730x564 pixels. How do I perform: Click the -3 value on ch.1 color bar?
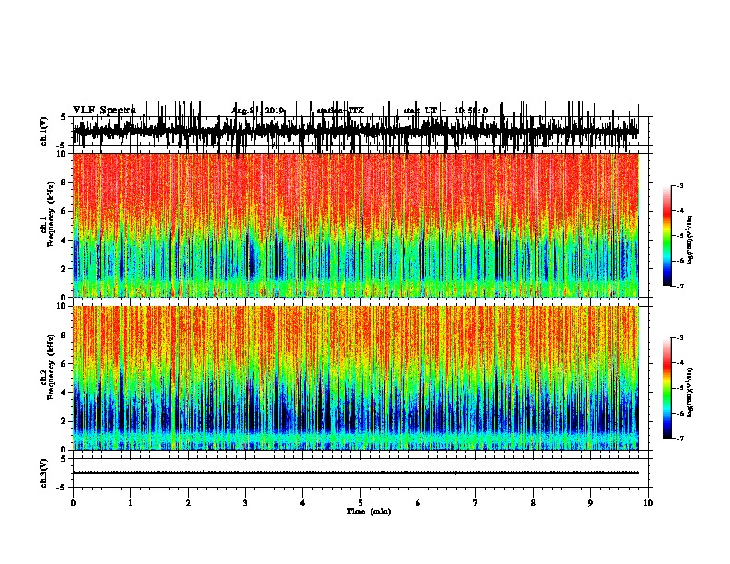tap(680, 185)
